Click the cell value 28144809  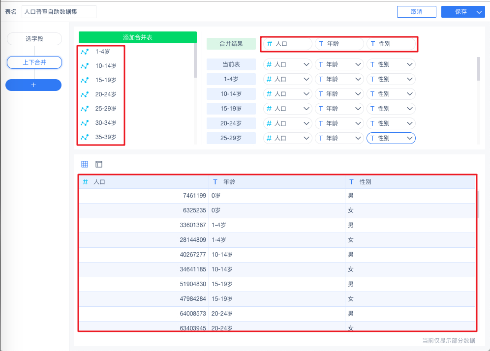[193, 240]
